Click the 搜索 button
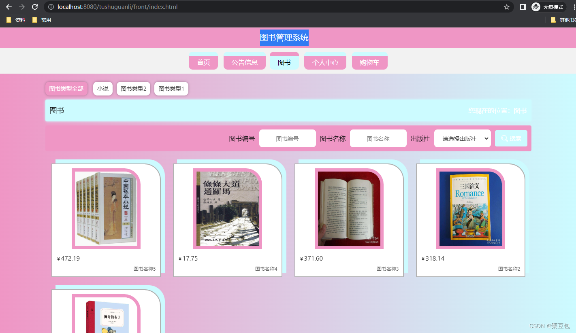This screenshot has width=576, height=333. (511, 138)
